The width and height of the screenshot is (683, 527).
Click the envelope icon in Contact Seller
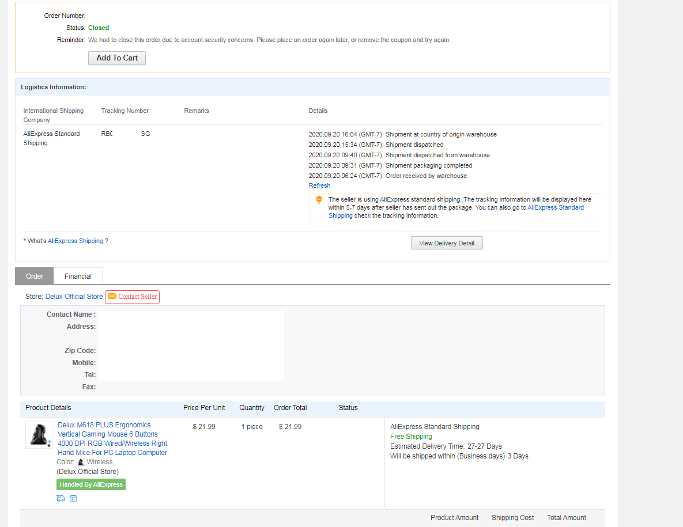(112, 297)
